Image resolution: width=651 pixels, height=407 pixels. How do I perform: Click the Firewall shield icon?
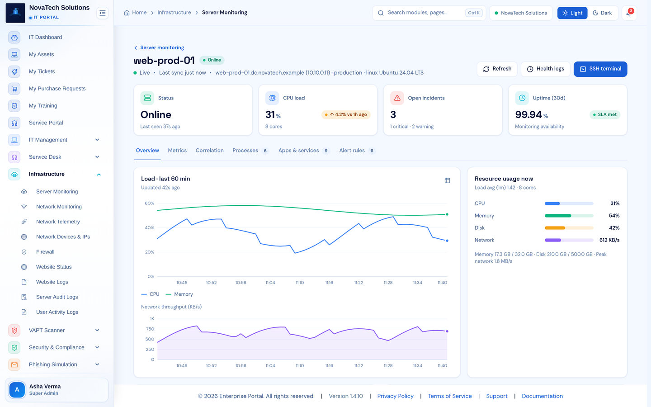click(x=24, y=252)
